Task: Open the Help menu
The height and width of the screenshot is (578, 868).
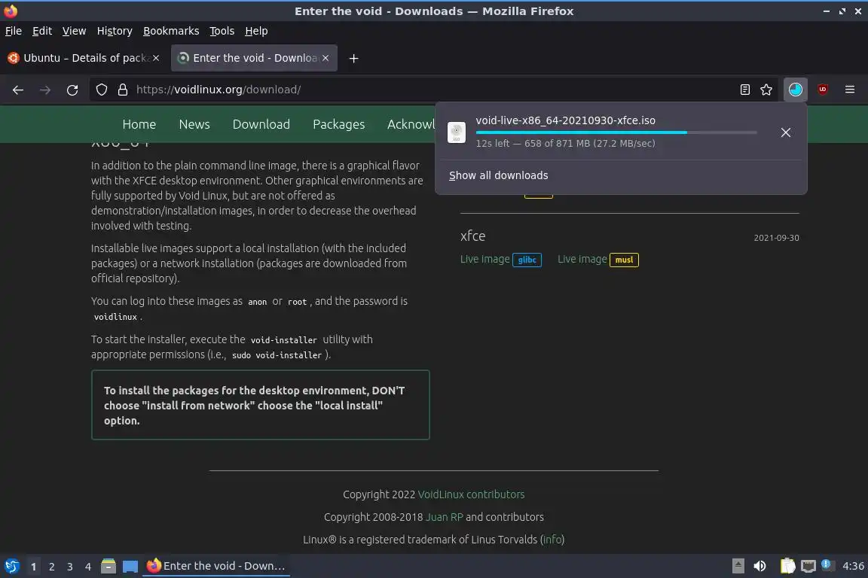Action: pos(256,31)
